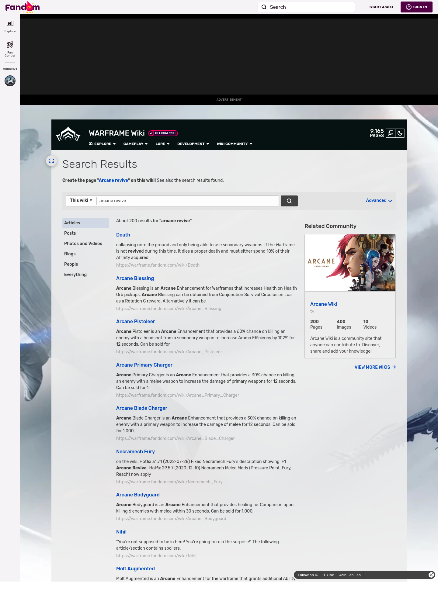
Task: Click Join Fan Lab
Action: click(350, 575)
